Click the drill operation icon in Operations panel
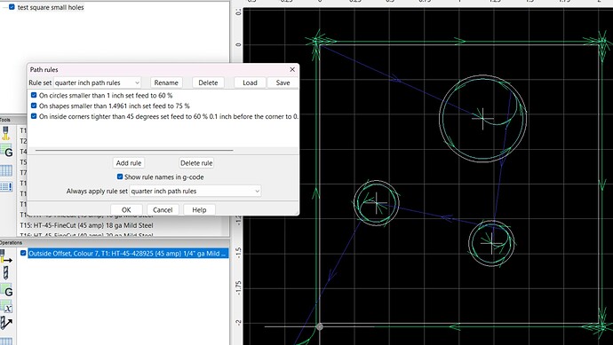 tap(6, 273)
